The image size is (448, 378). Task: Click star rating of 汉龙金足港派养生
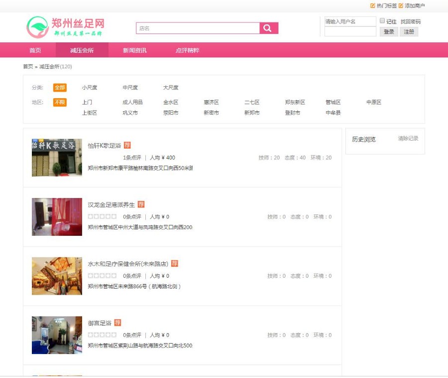point(102,216)
